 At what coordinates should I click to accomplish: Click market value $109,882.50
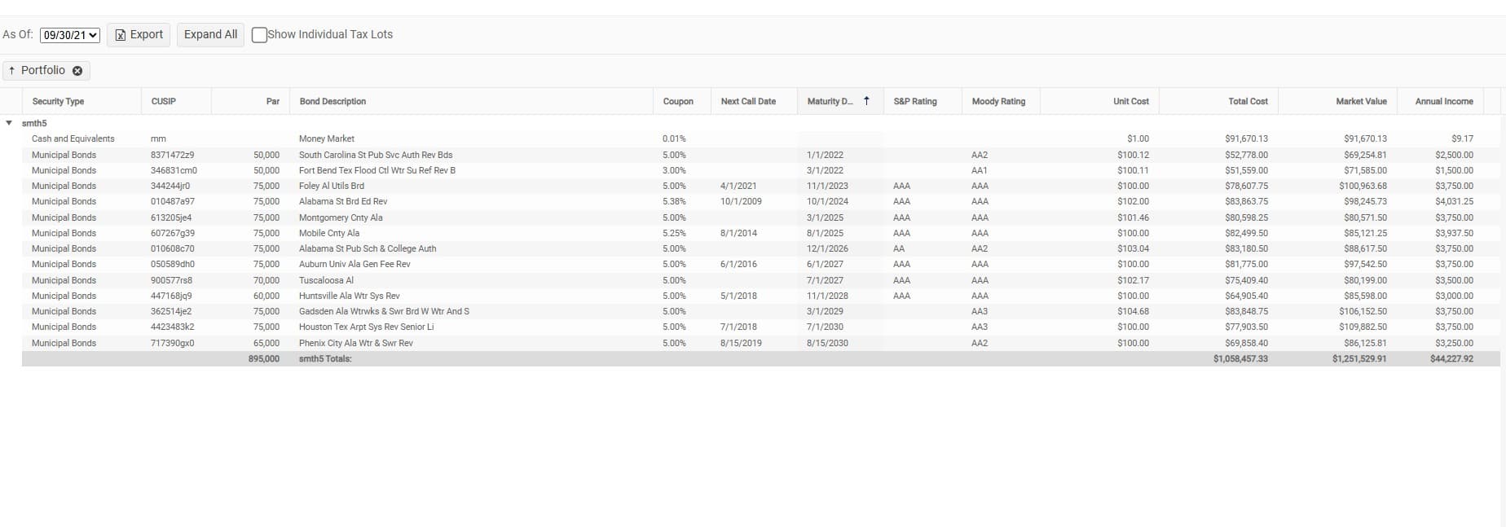1363,327
